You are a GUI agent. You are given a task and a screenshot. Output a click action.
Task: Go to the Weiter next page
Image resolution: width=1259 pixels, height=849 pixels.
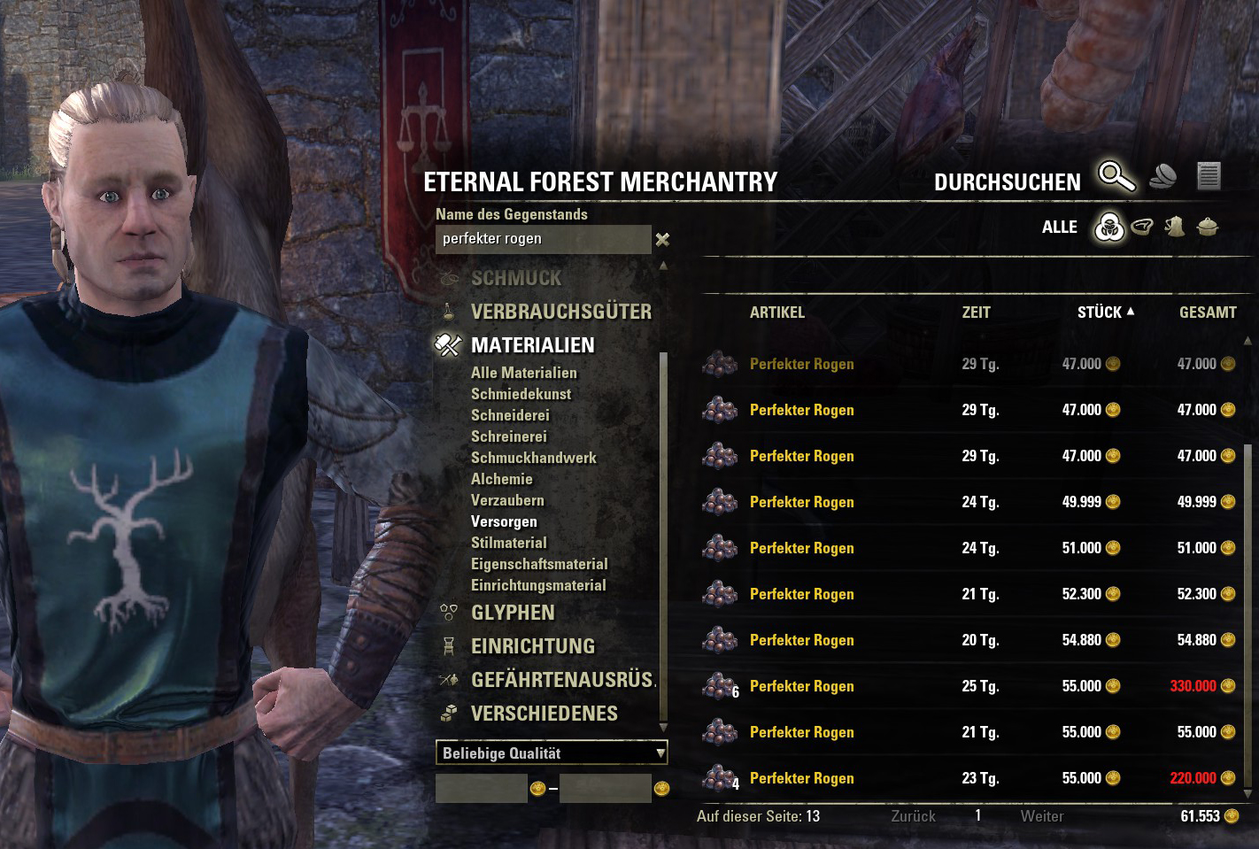pos(1042,816)
